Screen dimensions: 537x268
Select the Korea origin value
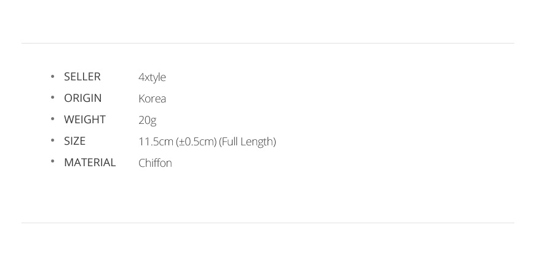(x=152, y=99)
